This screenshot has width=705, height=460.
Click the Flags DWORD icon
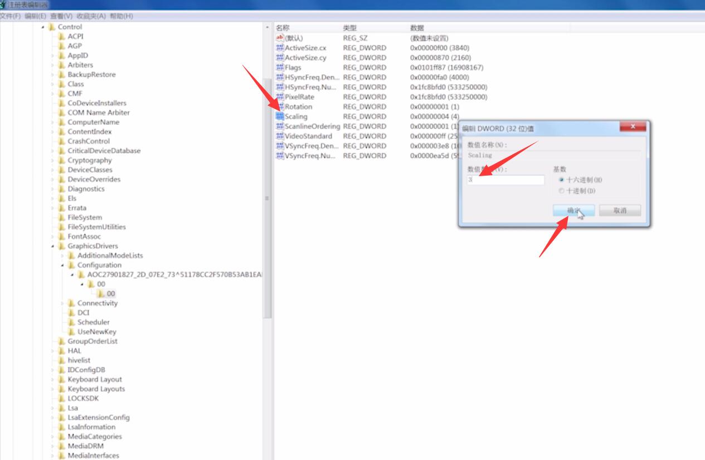coord(280,67)
